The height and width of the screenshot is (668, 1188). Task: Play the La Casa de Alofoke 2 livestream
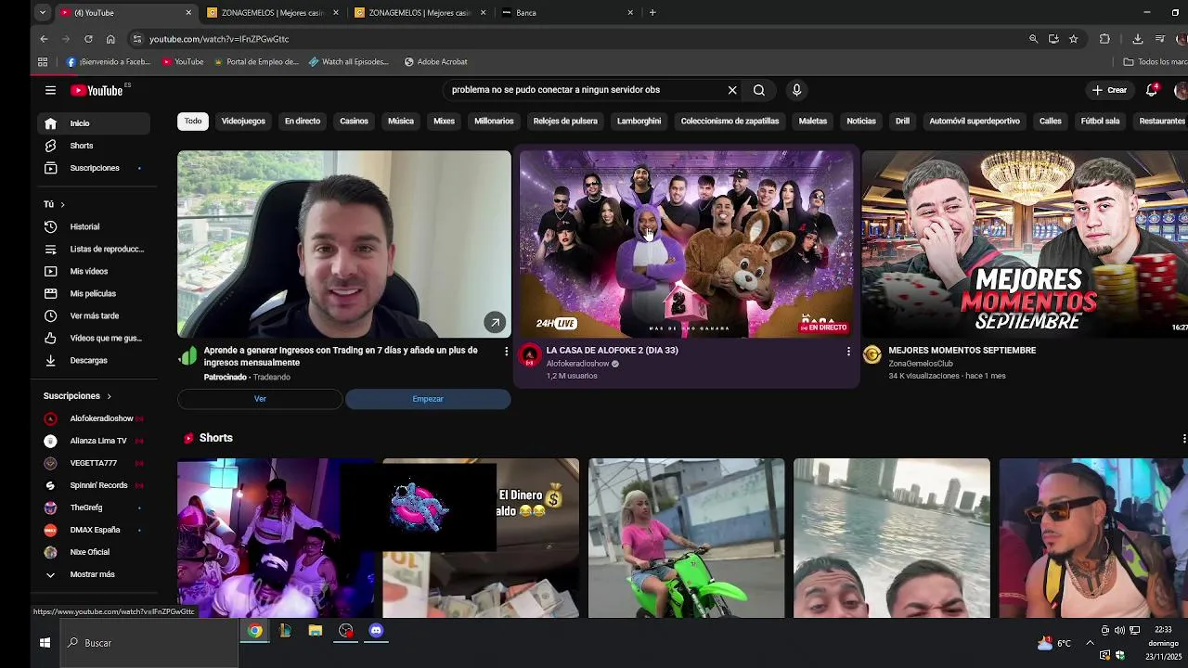[x=686, y=244]
